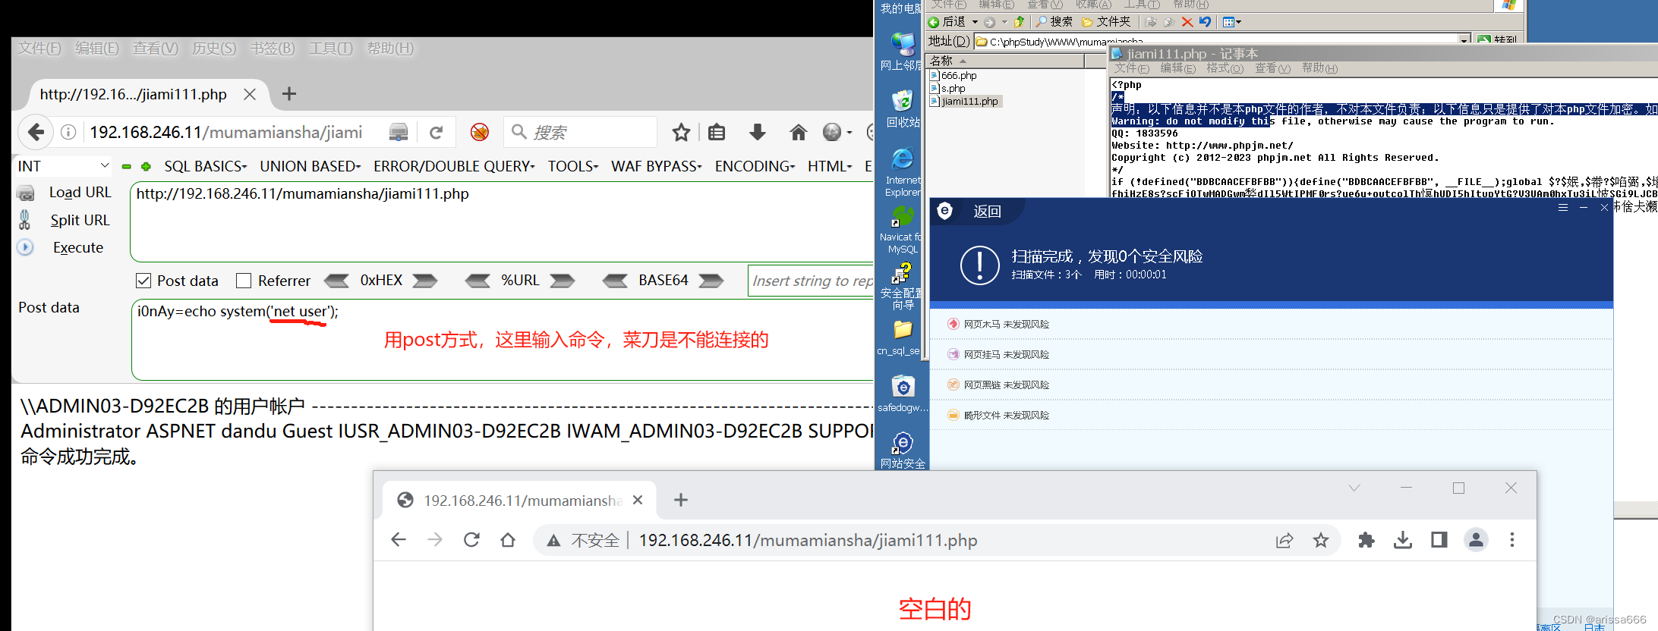Click the Explorer red X delete icon
This screenshot has width=1658, height=631.
pos(1187,22)
